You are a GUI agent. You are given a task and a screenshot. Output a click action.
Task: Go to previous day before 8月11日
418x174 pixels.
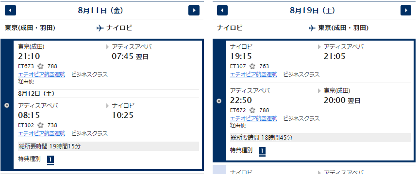point(10,10)
